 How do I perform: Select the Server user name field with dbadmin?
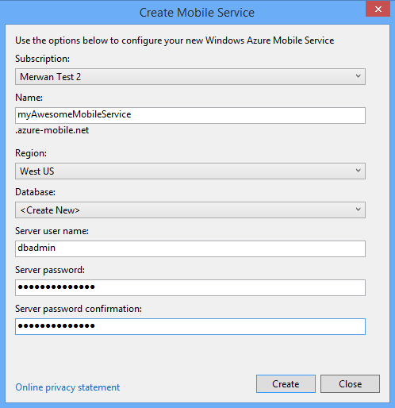(x=190, y=248)
